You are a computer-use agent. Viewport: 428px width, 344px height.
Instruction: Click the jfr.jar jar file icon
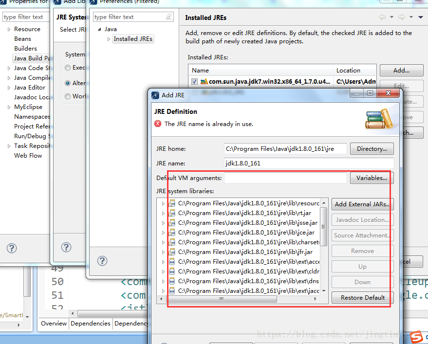(172, 252)
